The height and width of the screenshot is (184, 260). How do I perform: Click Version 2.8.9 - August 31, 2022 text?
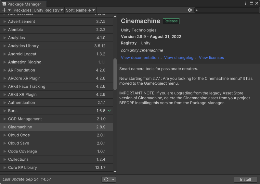coord(151,37)
